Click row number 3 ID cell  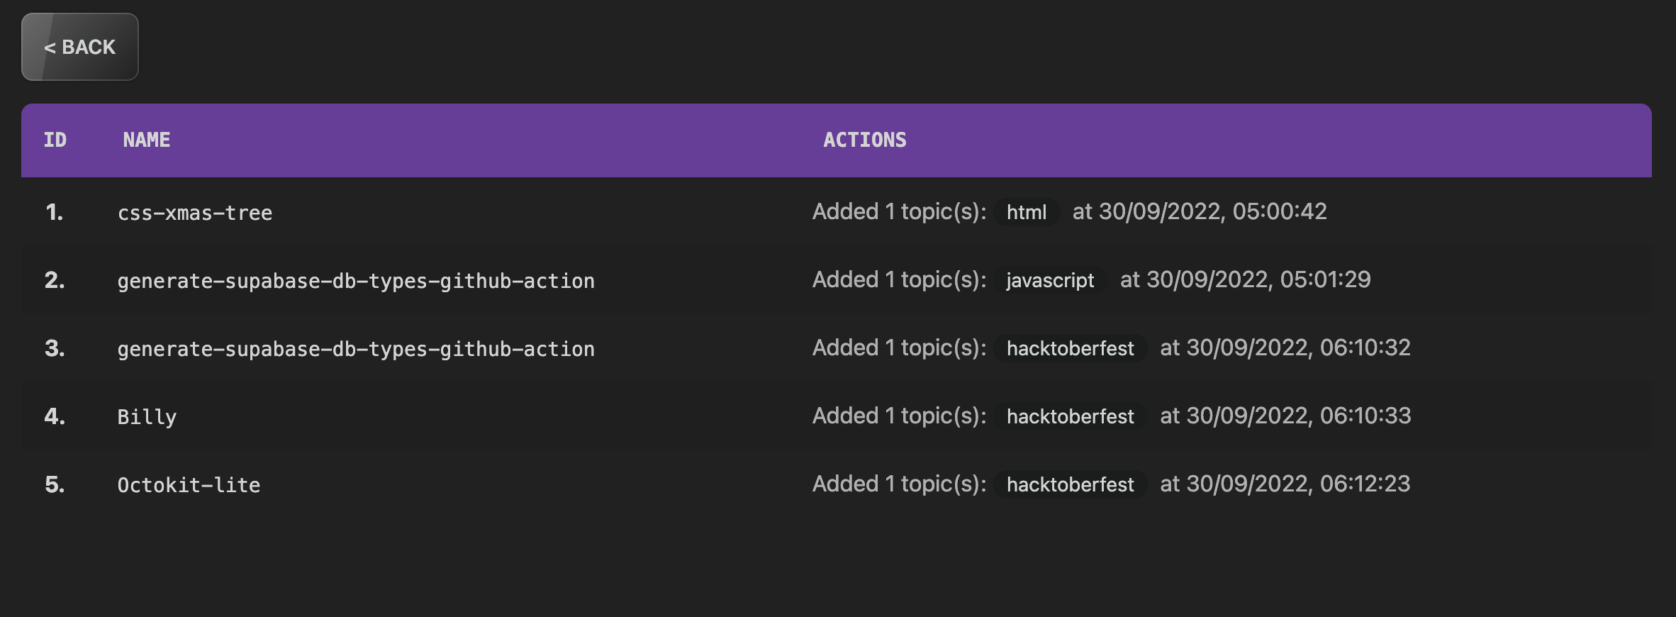point(55,348)
